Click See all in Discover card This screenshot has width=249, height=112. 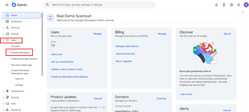(227, 34)
